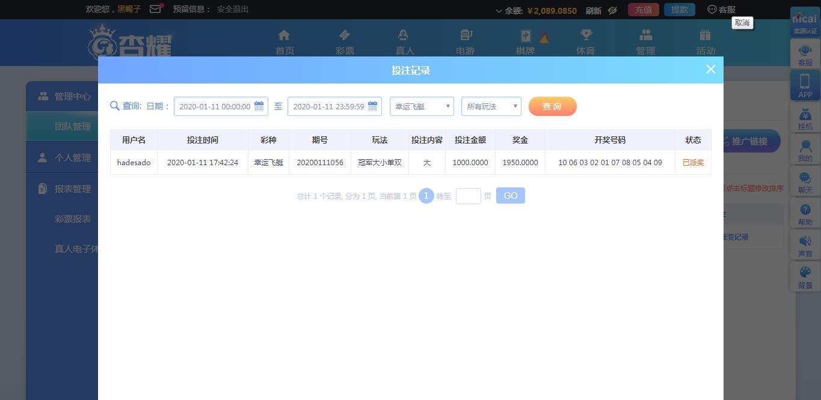Click issue number 20200111056

320,162
